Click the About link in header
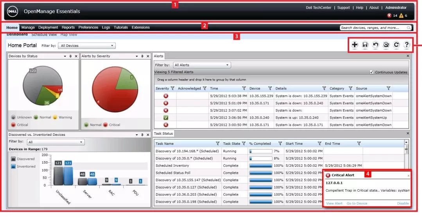Screen dimensions: 422x217 pos(374,8)
